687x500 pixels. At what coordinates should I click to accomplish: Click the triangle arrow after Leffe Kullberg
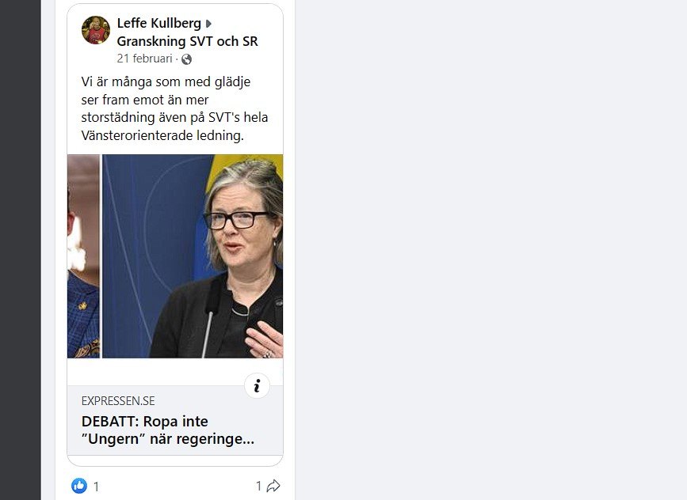click(x=208, y=24)
